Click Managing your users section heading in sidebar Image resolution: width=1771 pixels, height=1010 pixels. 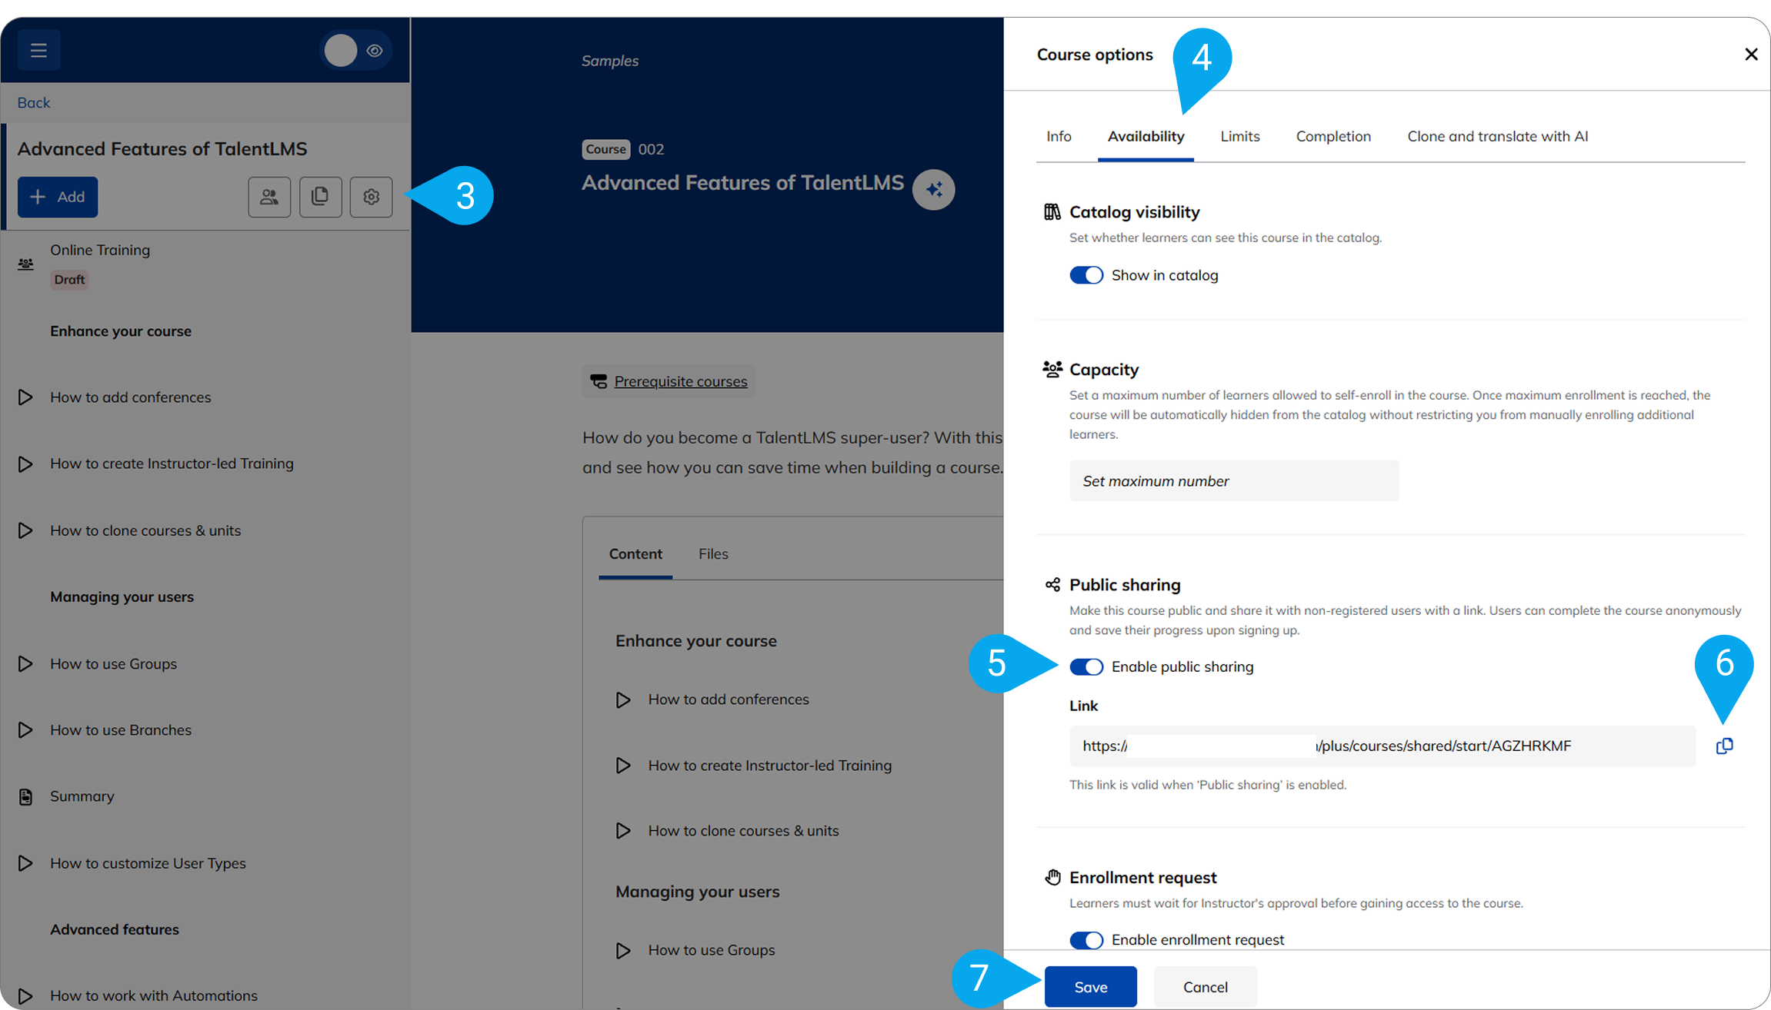(x=122, y=596)
